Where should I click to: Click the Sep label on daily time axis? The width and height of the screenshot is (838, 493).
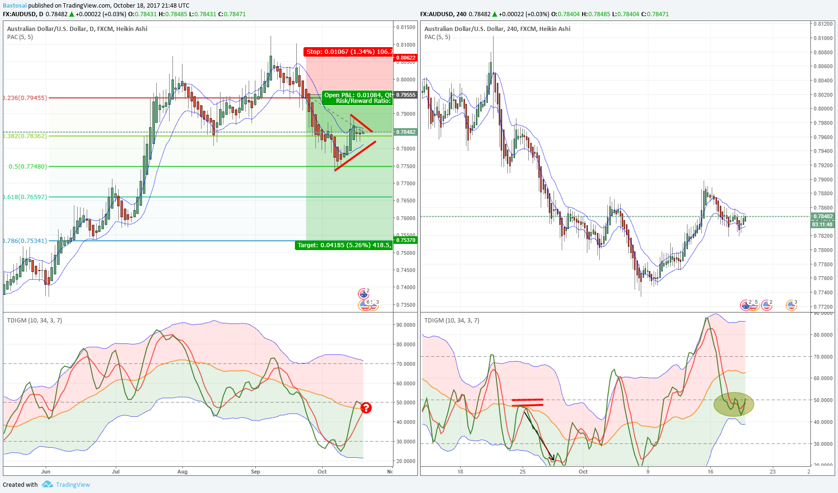255,472
